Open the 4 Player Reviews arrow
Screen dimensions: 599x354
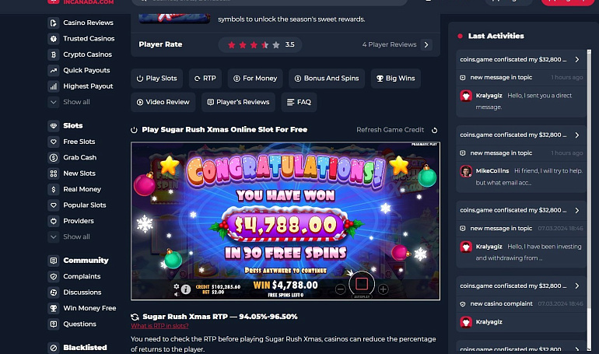pos(426,44)
